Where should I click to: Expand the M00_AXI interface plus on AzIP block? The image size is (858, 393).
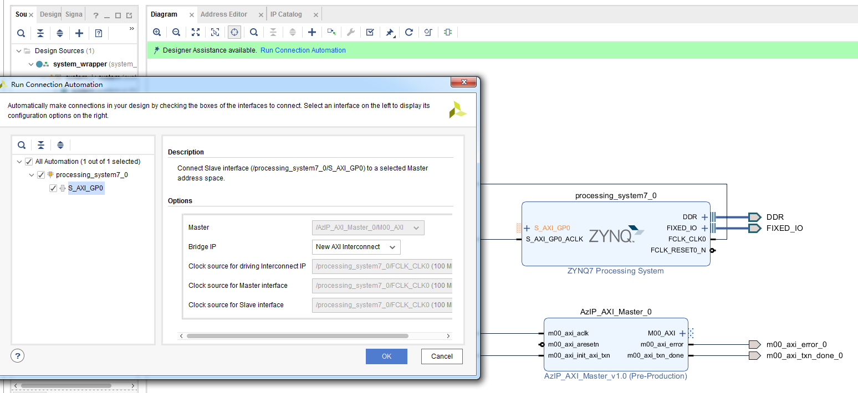click(x=682, y=333)
